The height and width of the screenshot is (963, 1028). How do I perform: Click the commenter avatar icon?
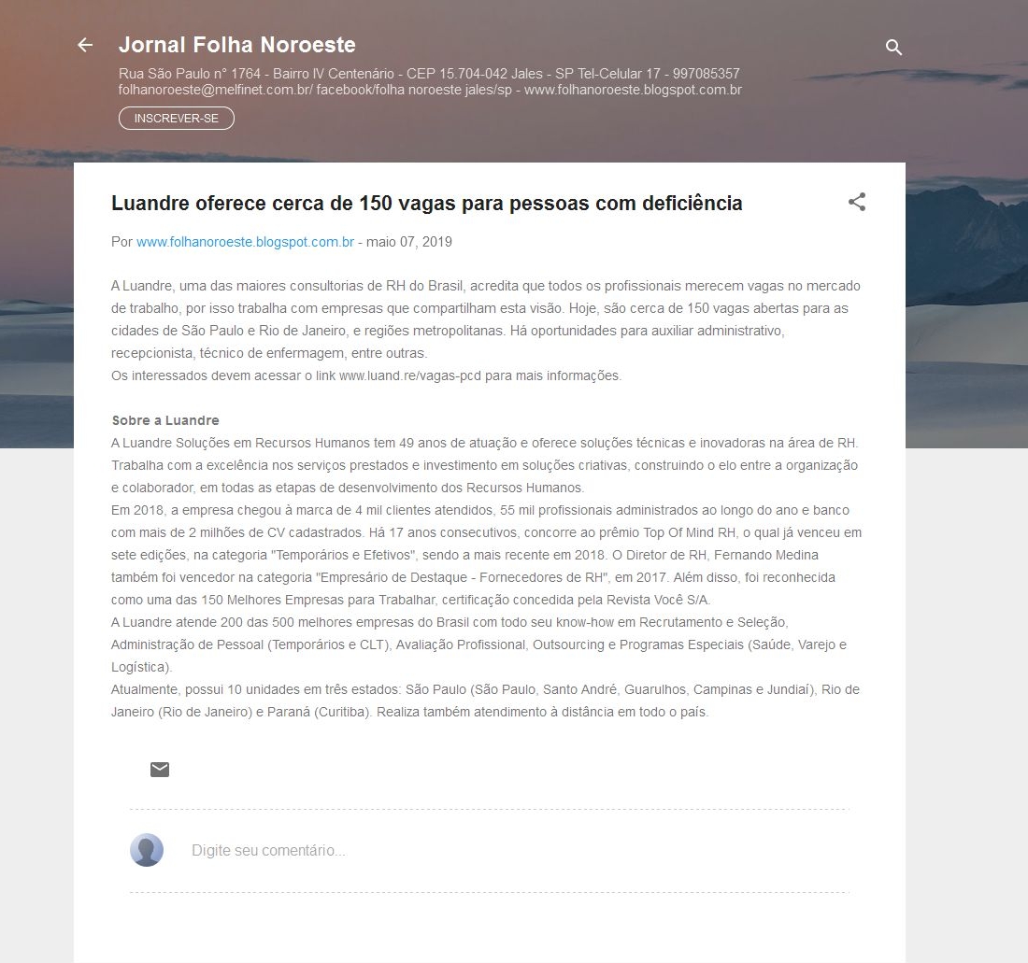pos(147,850)
